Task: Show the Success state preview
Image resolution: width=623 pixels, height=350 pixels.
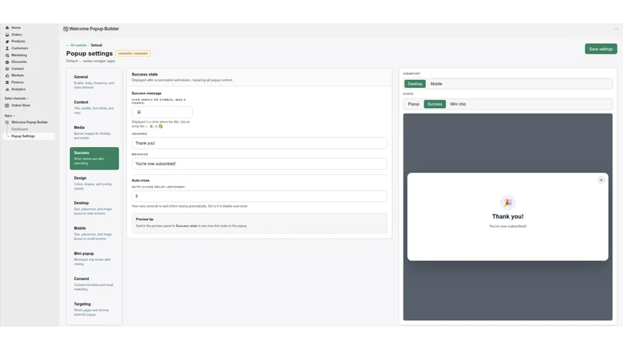Action: 435,104
